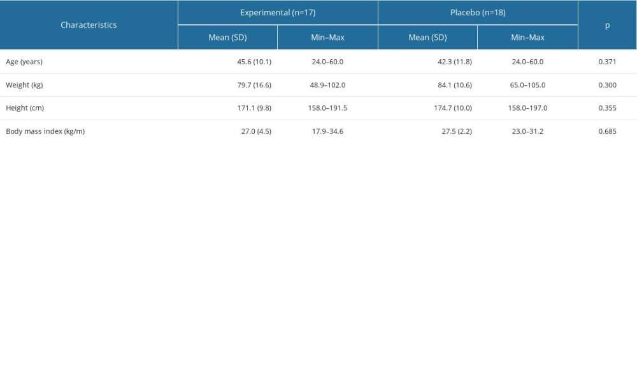Image resolution: width=637 pixels, height=382 pixels.
Task: Click Mean (SD) subheader under Experimental
Action: [x=227, y=38]
